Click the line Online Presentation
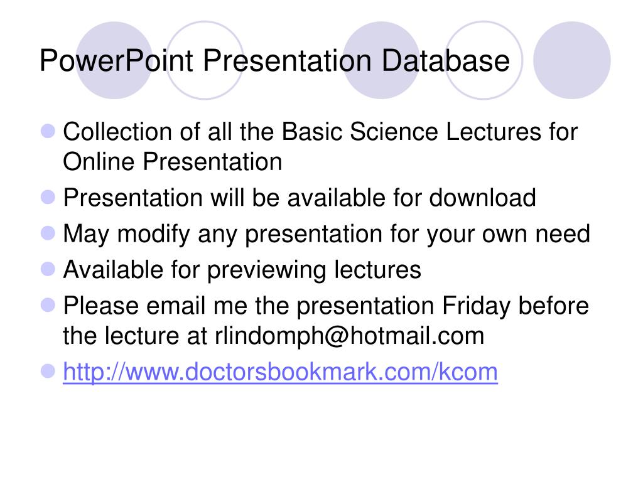Screen dimensions: 643x482 [172, 161]
